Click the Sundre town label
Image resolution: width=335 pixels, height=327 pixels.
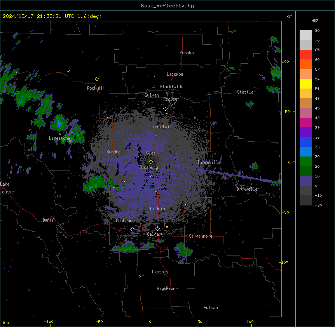point(113,152)
